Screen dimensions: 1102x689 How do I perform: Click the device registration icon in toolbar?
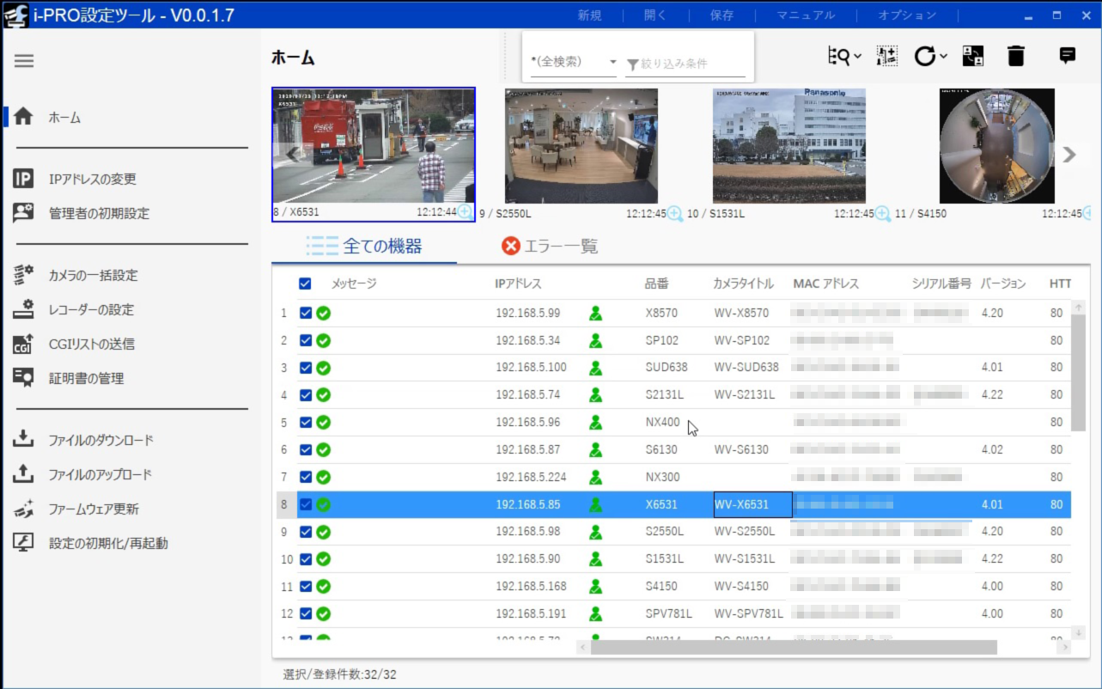point(887,56)
